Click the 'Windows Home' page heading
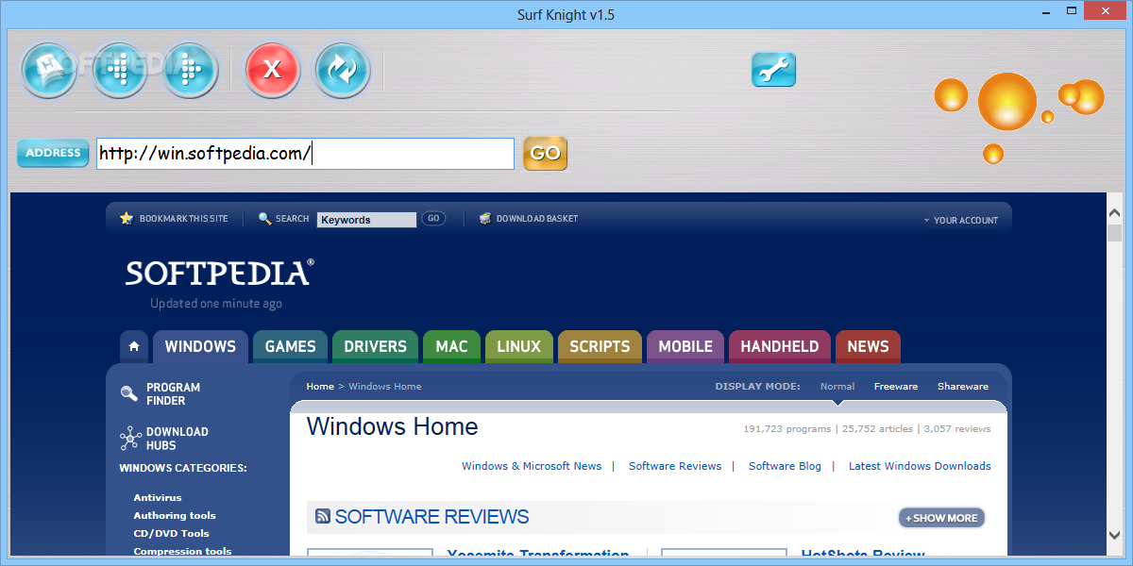 point(393,426)
